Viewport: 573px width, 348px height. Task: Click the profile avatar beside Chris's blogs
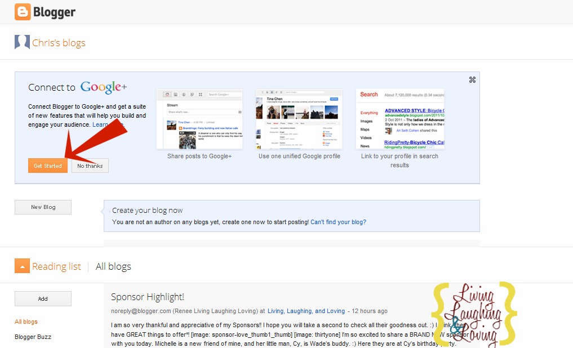coord(22,42)
